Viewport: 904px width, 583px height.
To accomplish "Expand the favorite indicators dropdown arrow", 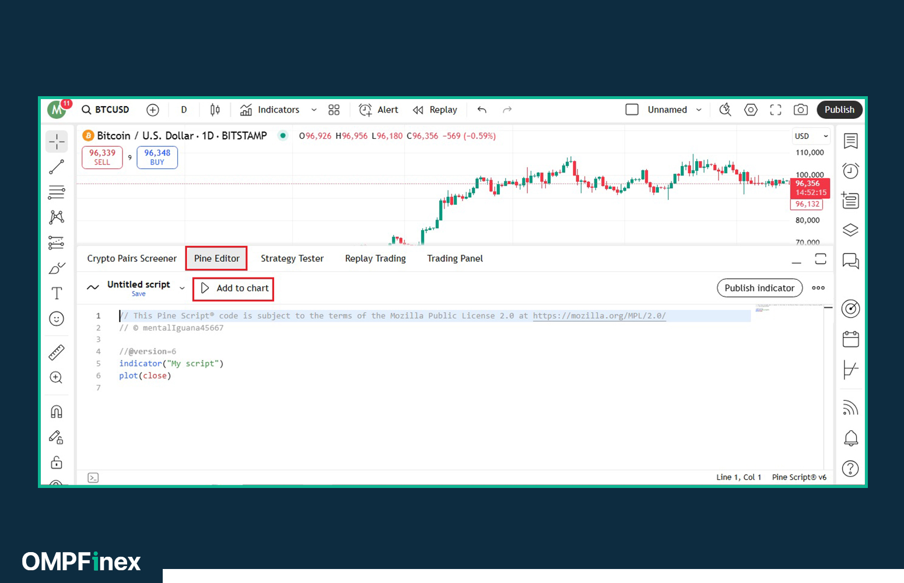I will [x=314, y=110].
